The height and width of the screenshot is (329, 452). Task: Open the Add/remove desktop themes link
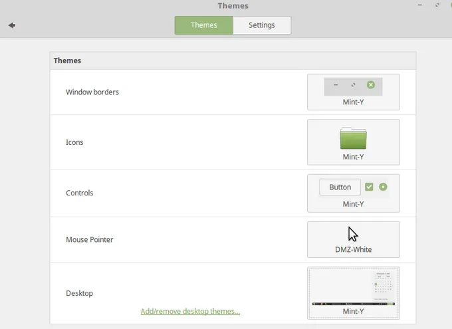coord(190,311)
